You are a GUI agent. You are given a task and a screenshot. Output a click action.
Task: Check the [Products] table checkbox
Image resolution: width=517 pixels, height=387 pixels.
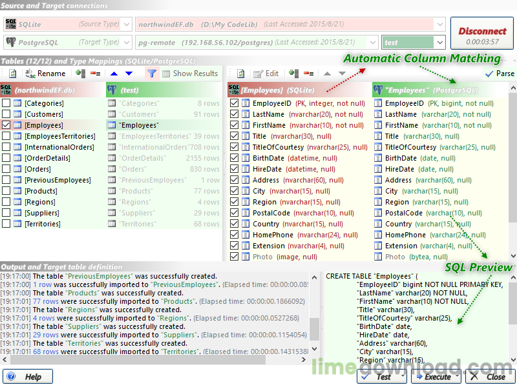[6, 191]
